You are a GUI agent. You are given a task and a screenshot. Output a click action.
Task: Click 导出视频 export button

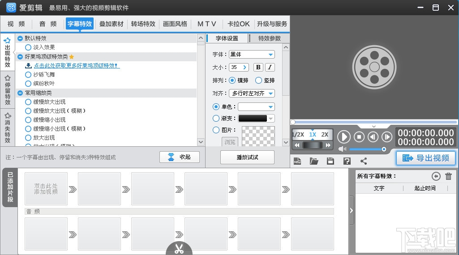coord(426,158)
